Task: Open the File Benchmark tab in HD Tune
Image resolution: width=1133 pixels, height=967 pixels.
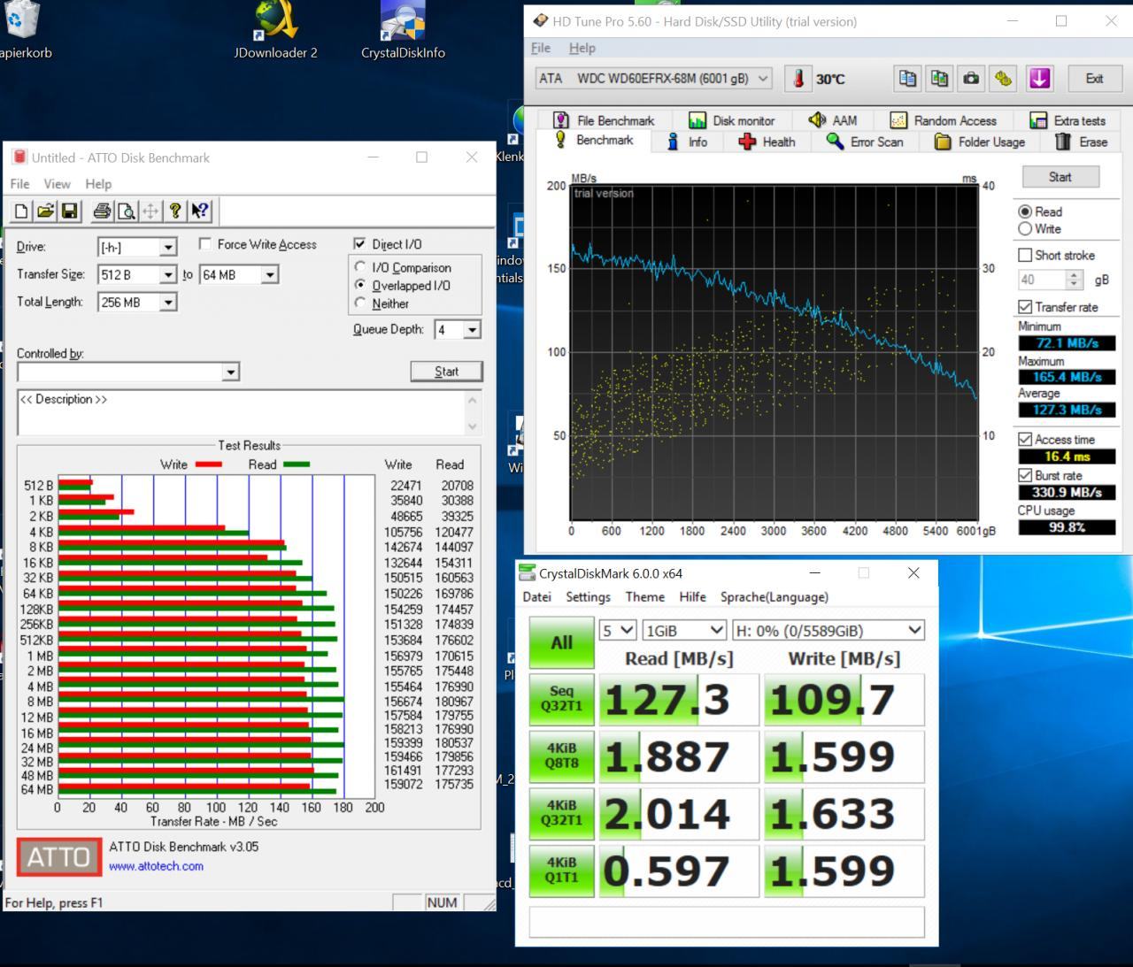Action: (604, 120)
